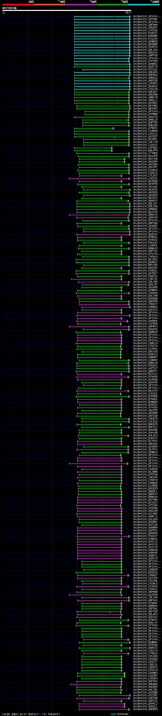Screen dimensions: 162x716
Task: Open hit UniRef100_P08927
Action: 145,33
